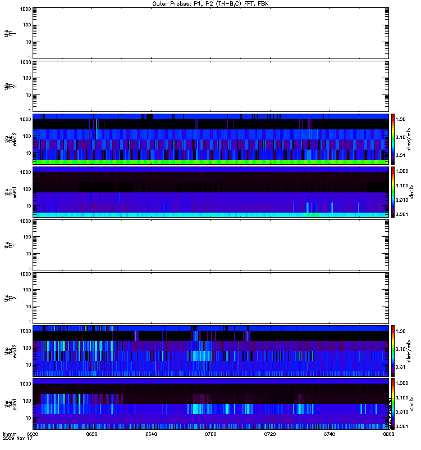Click the 0.10 tick on thb edc12 color bar
This screenshot has width=421, height=450.
(x=400, y=137)
